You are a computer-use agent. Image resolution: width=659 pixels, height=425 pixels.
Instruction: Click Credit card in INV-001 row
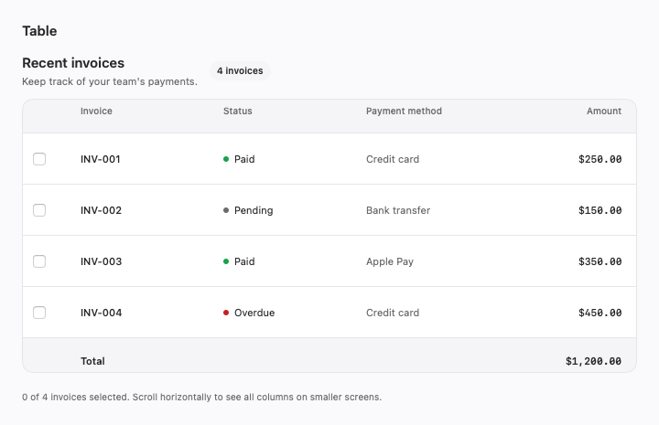pyautogui.click(x=393, y=159)
